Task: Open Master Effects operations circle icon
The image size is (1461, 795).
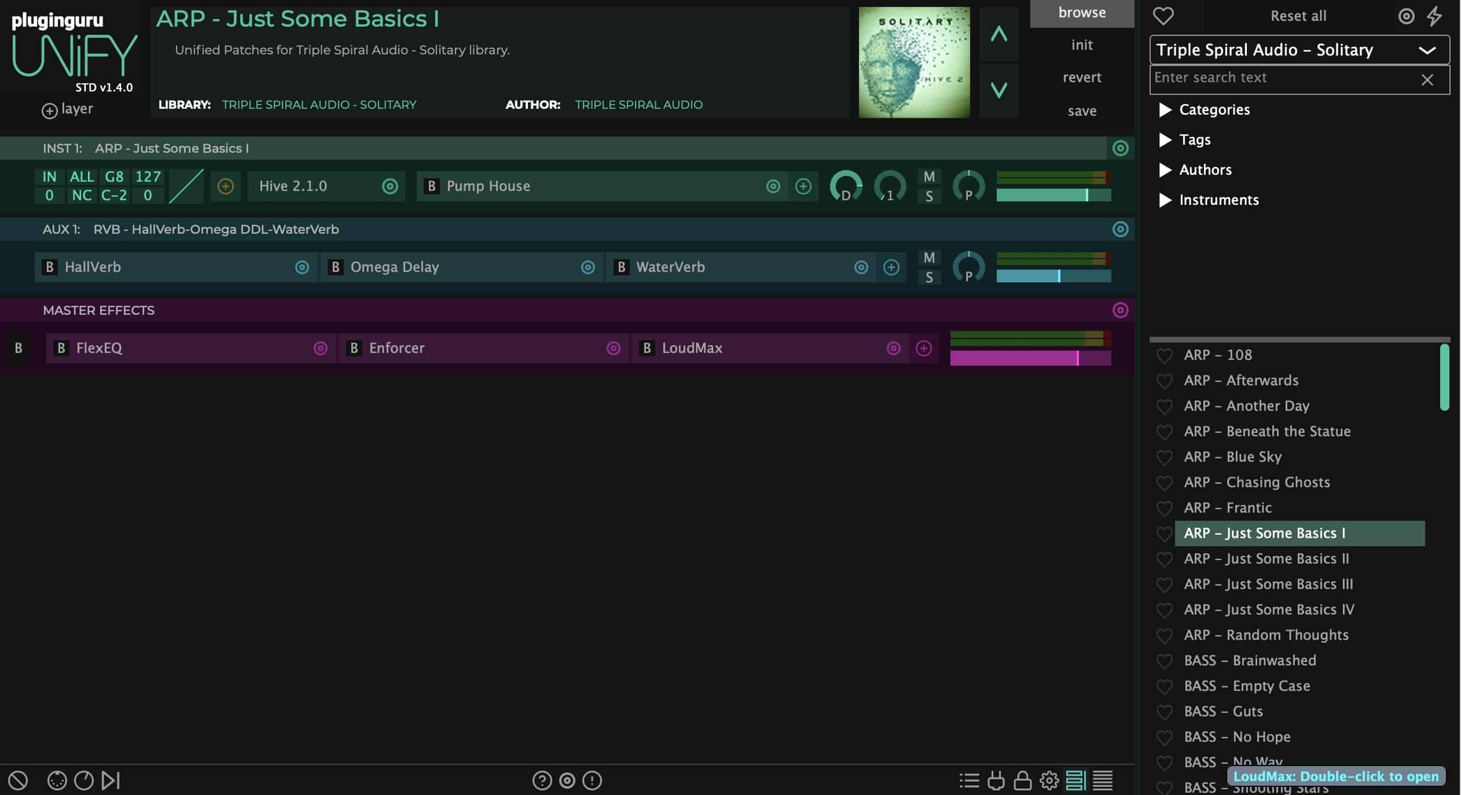Action: [1120, 310]
